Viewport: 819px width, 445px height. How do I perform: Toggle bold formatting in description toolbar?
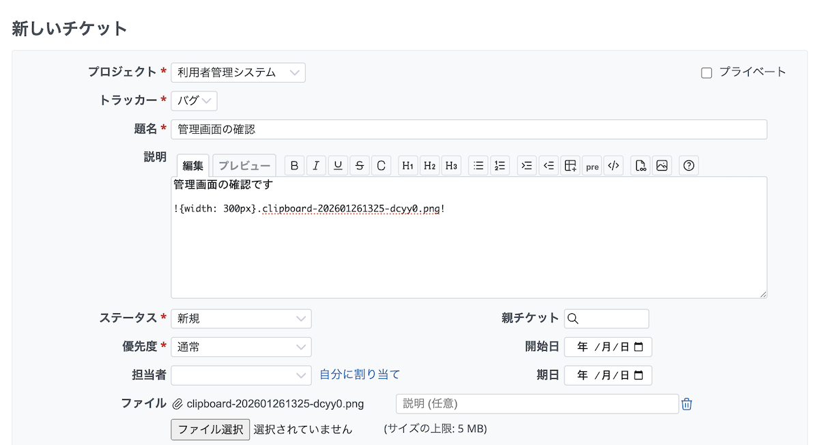294,166
